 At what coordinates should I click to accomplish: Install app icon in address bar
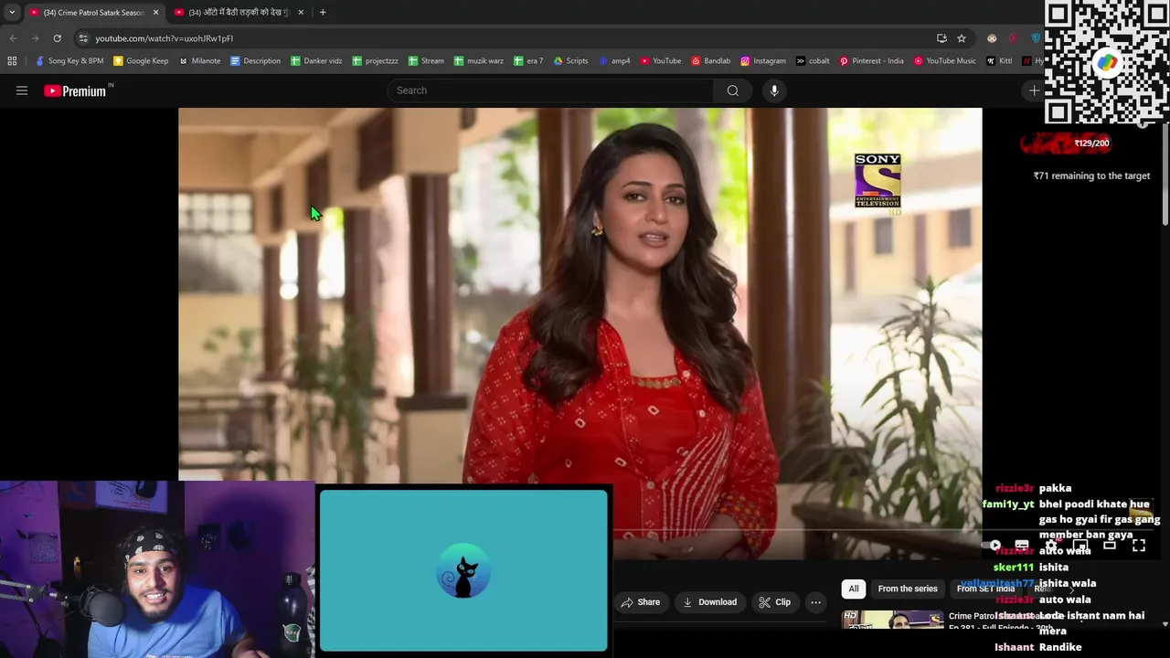point(941,38)
